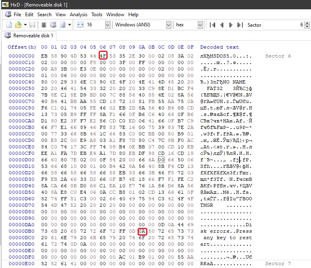Open the Analysis menu
The height and width of the screenshot is (268, 311).
(78, 14)
